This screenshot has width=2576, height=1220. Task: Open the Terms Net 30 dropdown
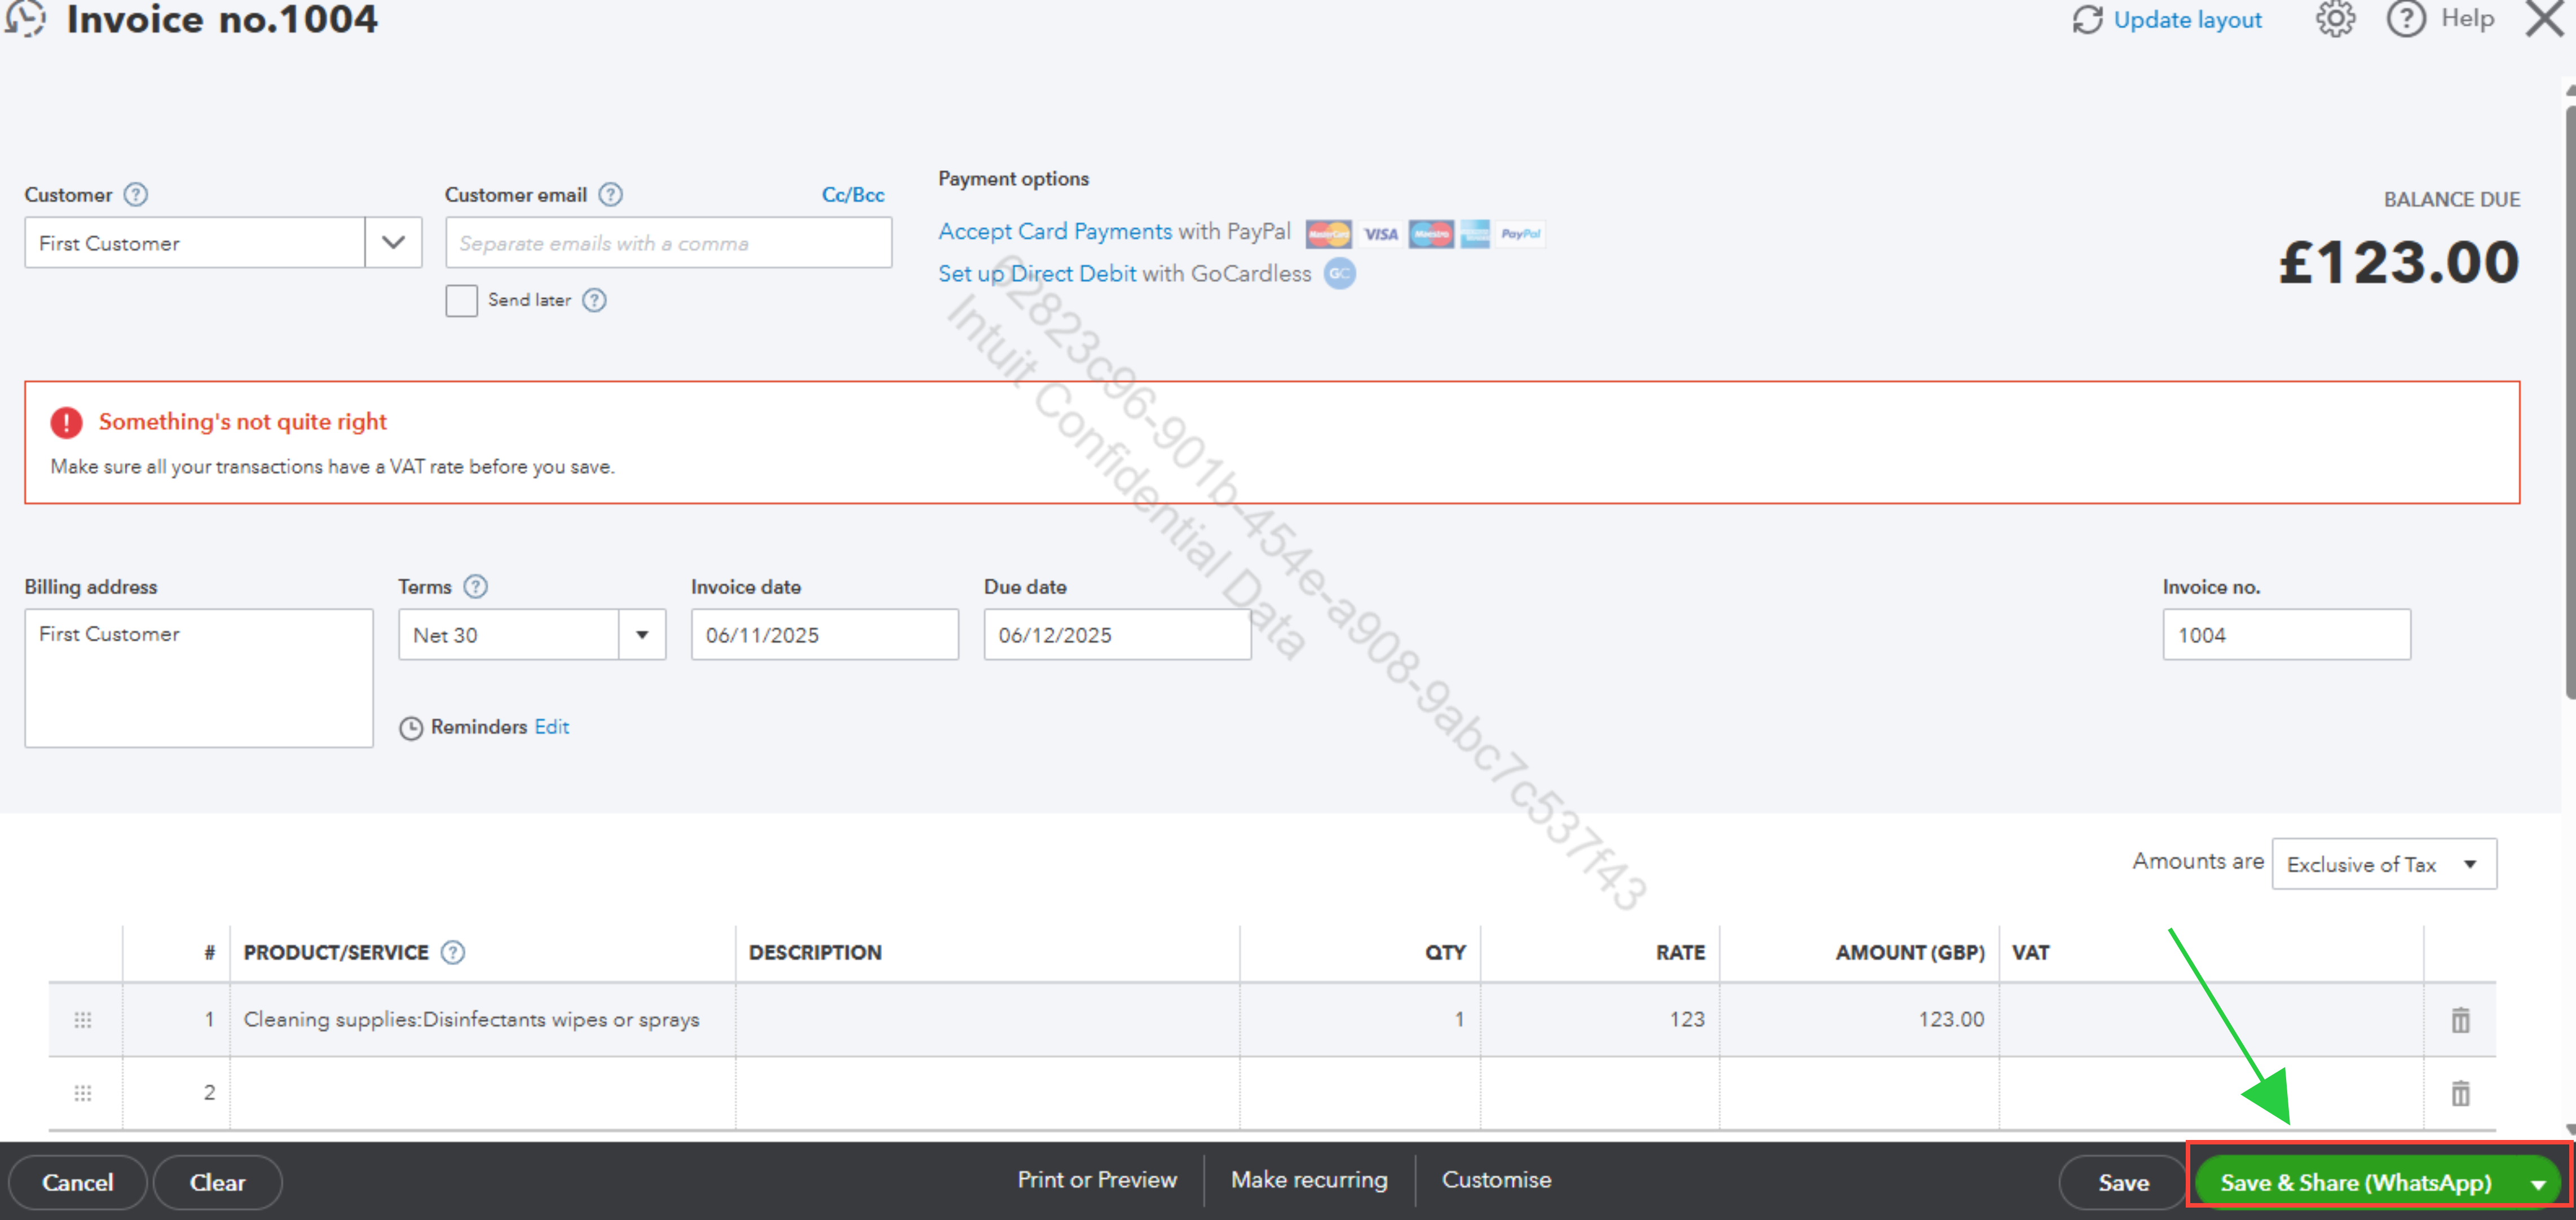(x=642, y=635)
